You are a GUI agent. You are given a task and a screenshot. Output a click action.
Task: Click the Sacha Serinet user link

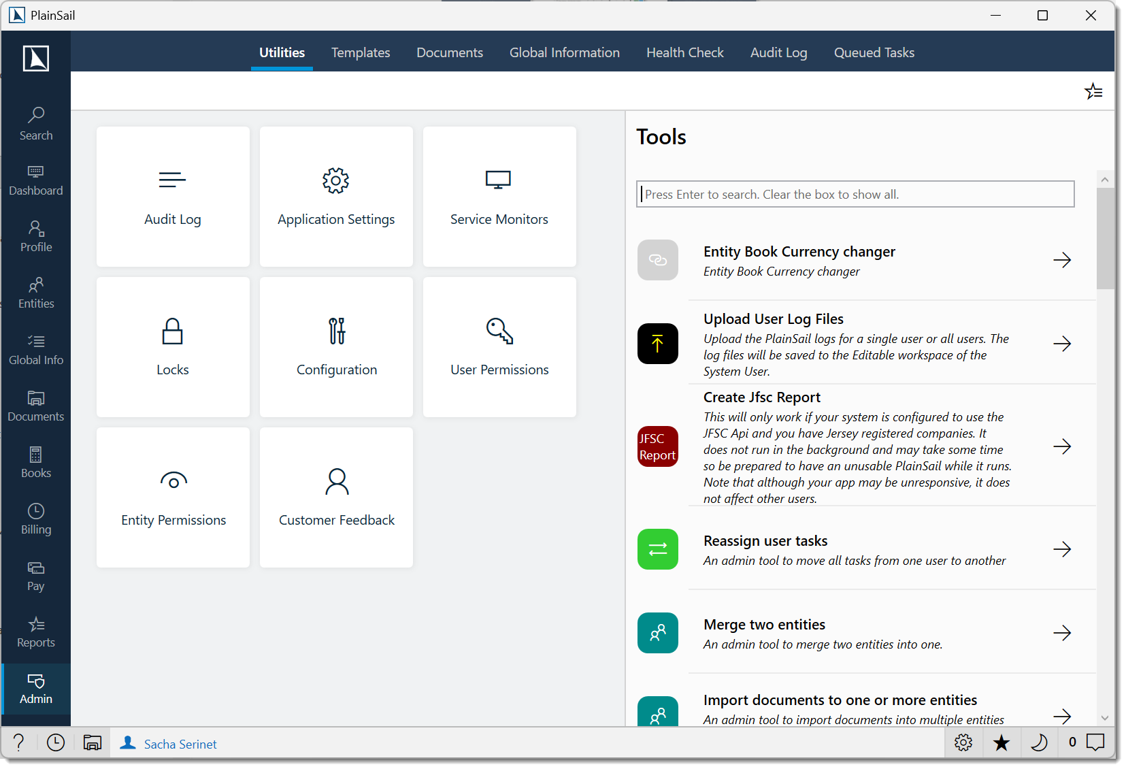click(180, 743)
